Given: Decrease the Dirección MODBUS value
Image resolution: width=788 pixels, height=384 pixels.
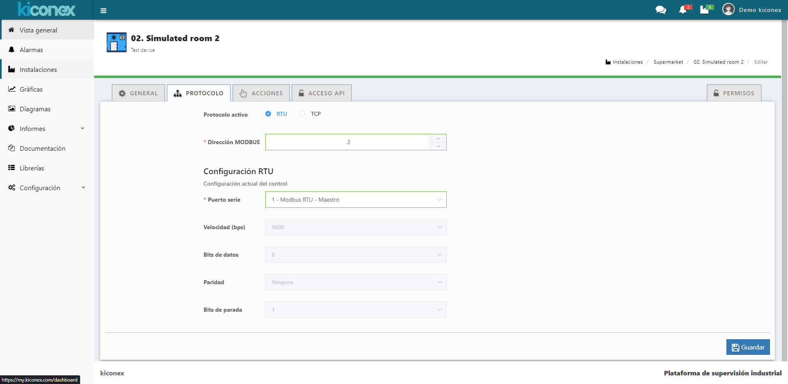Looking at the screenshot, I should 438,146.
